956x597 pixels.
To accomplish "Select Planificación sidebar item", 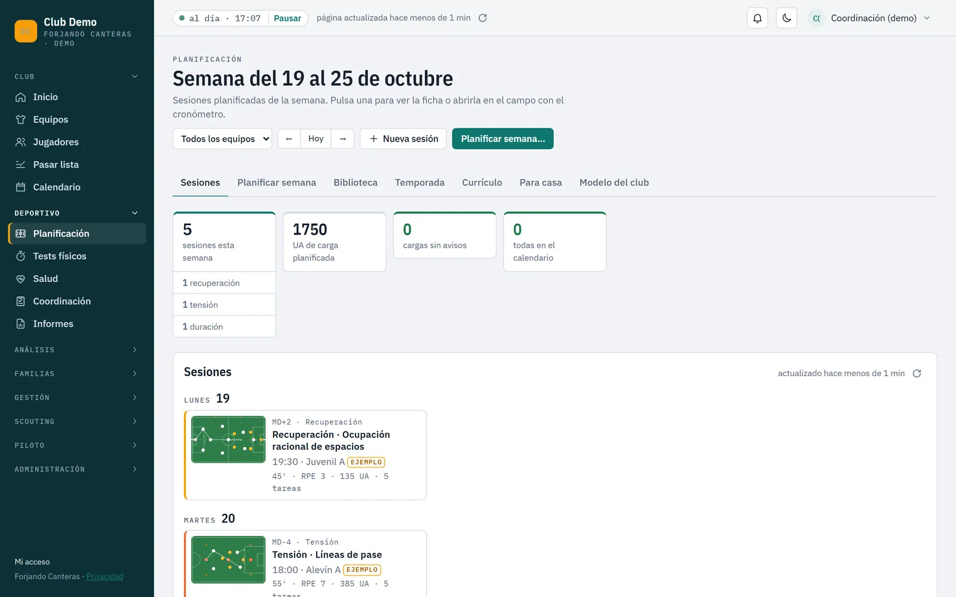I will [77, 233].
